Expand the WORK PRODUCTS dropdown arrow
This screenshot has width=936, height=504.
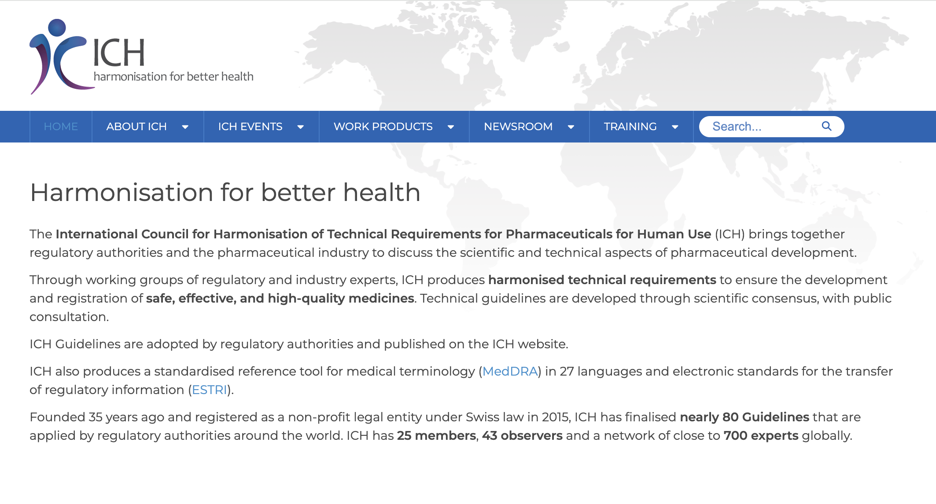click(451, 127)
